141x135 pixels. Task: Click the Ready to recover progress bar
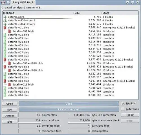pyautogui.click(x=69, y=109)
